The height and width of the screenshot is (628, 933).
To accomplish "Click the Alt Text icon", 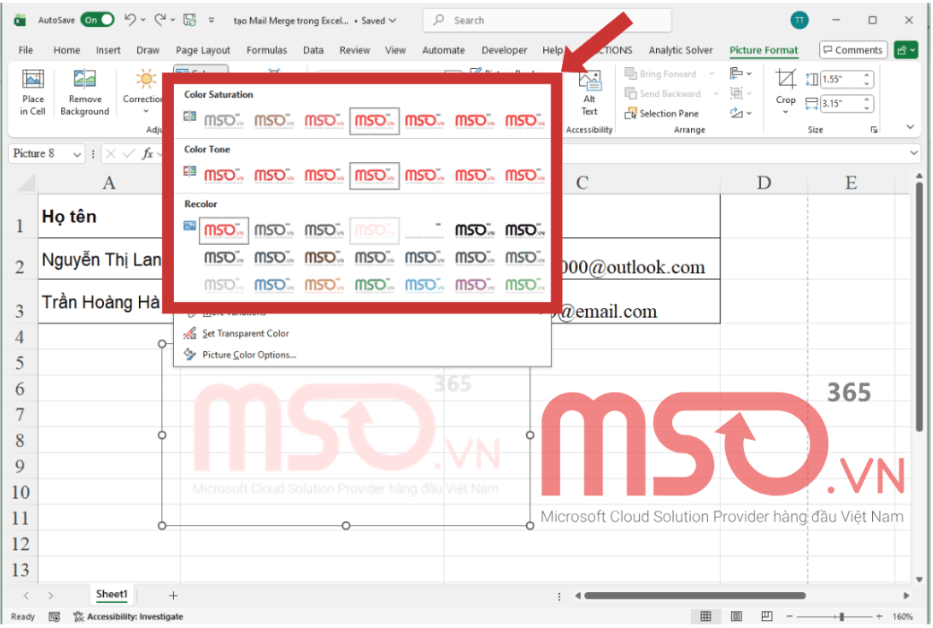I will click(589, 90).
